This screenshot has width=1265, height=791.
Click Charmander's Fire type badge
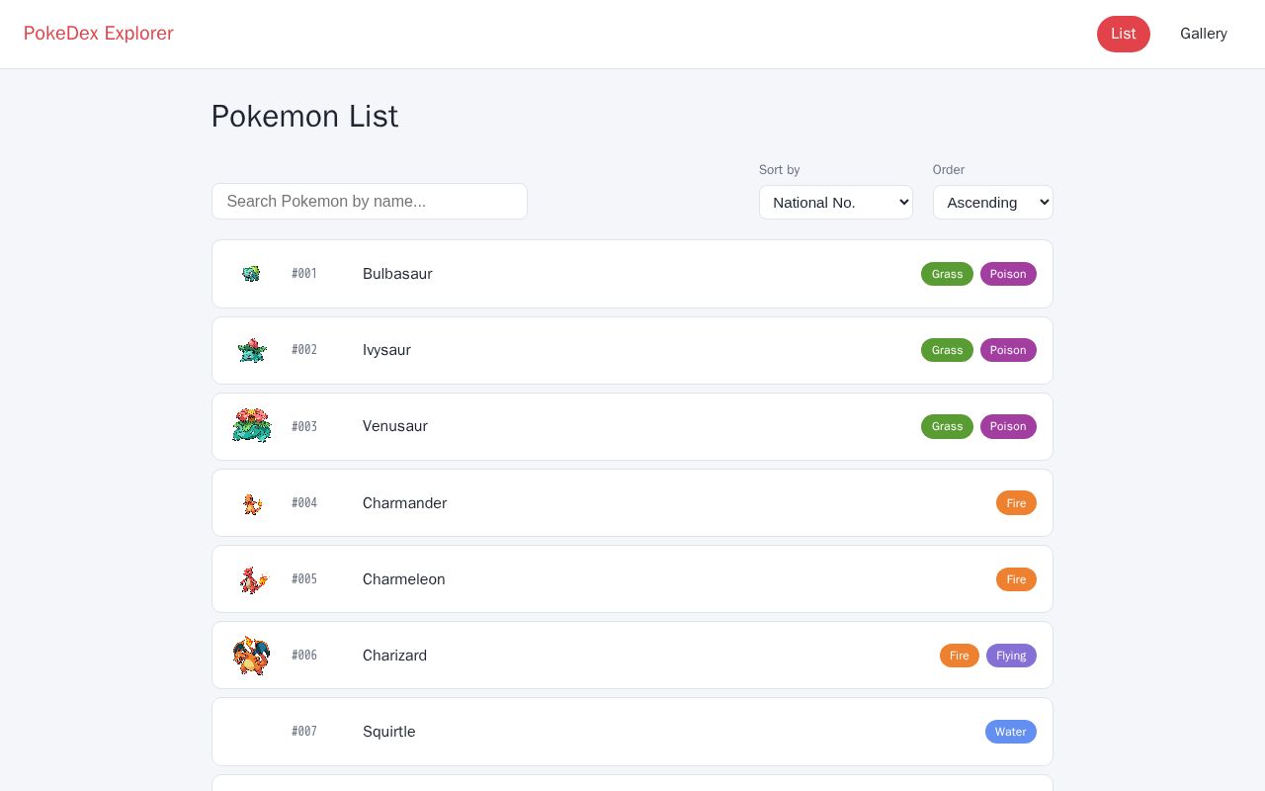click(1016, 503)
